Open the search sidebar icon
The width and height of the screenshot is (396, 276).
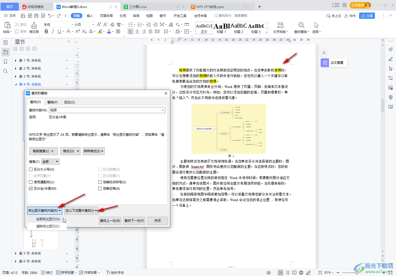tap(6, 71)
